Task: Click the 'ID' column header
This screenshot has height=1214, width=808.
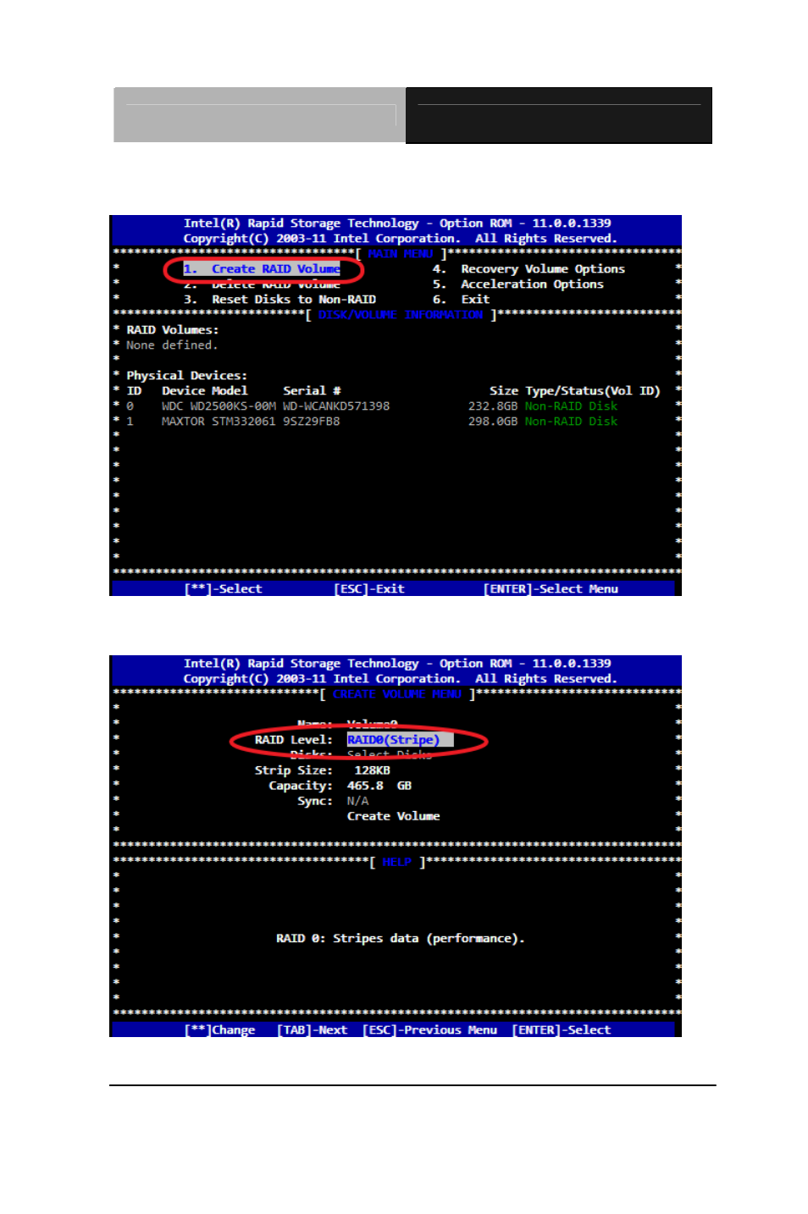Action: (134, 391)
